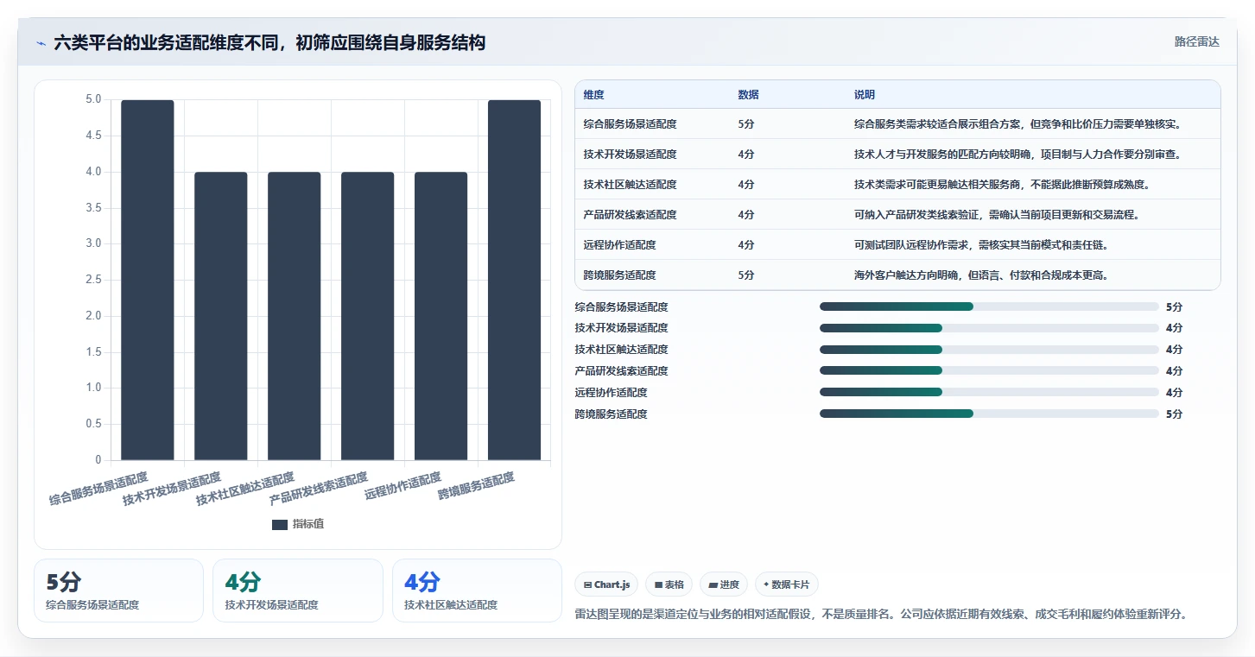Click the 4分 card for 技术开发场景适配度
The height and width of the screenshot is (657, 1255).
[298, 591]
